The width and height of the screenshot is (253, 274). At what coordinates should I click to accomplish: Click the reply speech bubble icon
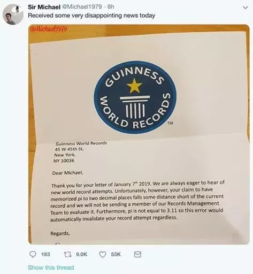[x=33, y=254]
